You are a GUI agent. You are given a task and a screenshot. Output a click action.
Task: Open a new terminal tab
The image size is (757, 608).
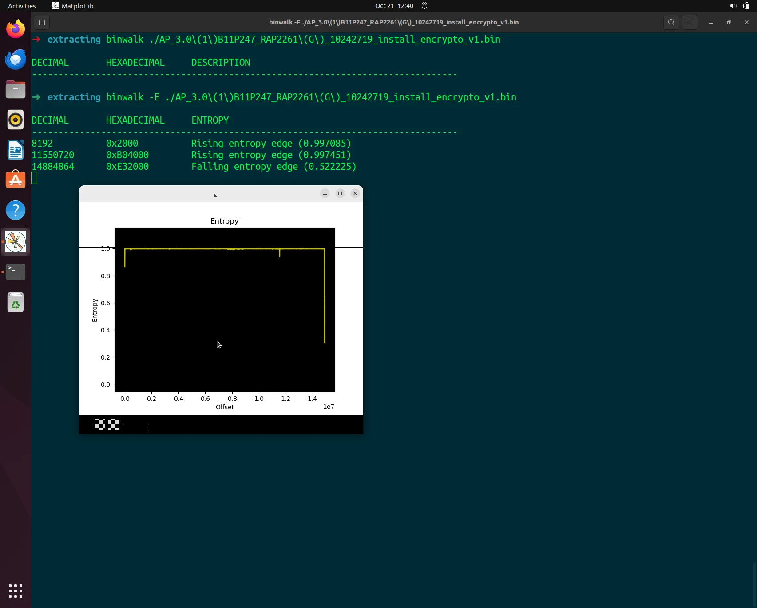42,22
